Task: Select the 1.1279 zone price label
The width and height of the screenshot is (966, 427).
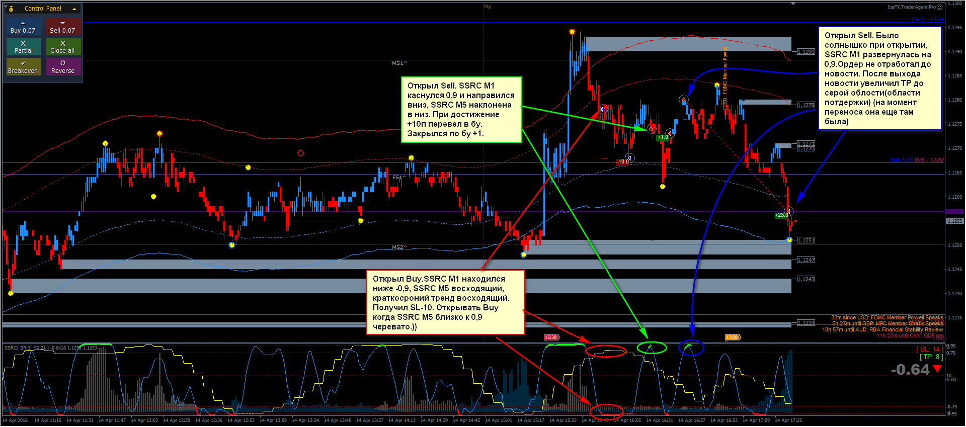Action: [x=806, y=105]
